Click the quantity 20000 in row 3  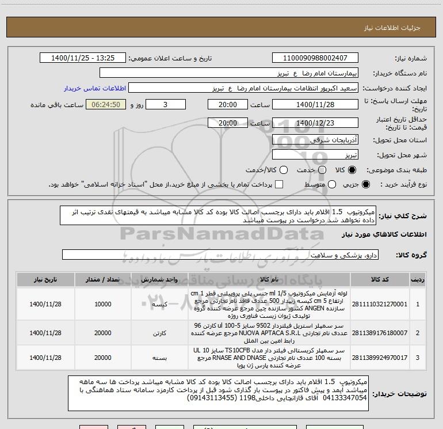pyautogui.click(x=103, y=358)
